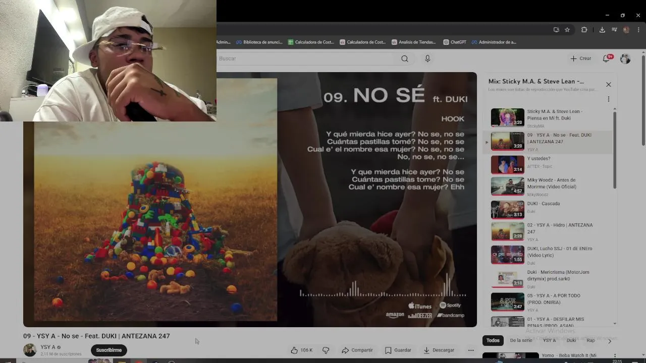Bookmark this page with the star icon

[567, 30]
